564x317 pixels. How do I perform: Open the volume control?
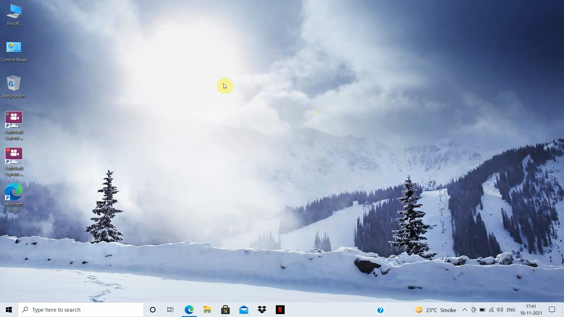[500, 310]
